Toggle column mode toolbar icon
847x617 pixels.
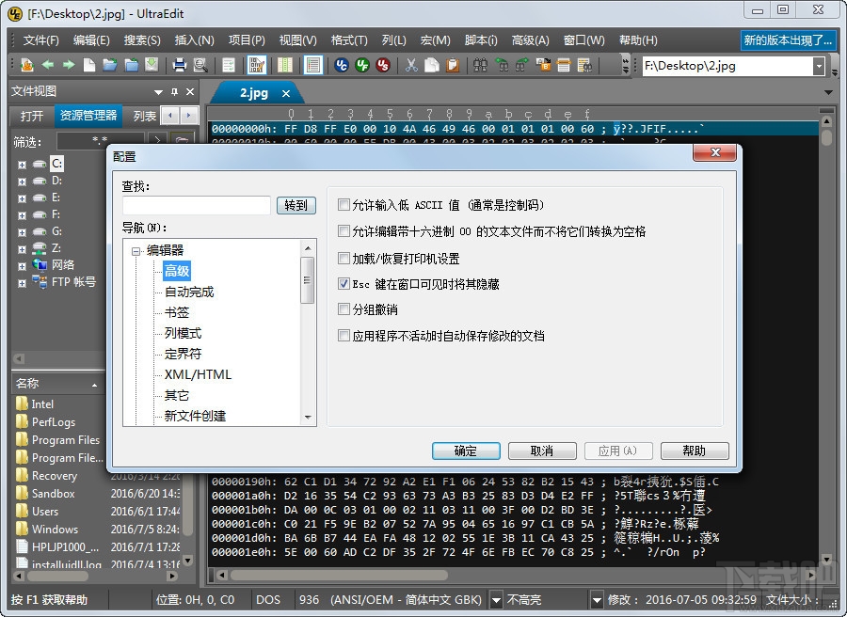[284, 65]
